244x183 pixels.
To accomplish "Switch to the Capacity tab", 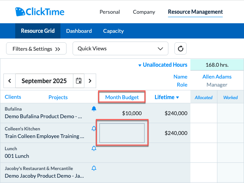I will click(x=113, y=31).
